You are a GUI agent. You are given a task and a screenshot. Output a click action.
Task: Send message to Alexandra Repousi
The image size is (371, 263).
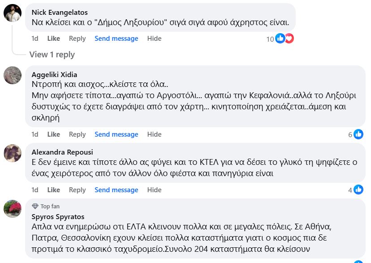(116, 190)
